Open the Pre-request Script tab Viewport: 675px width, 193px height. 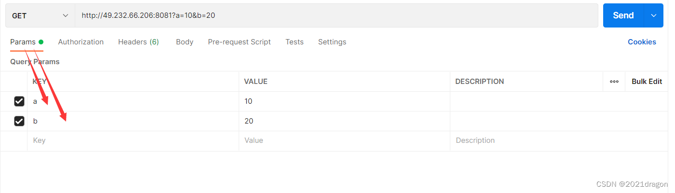click(x=239, y=42)
